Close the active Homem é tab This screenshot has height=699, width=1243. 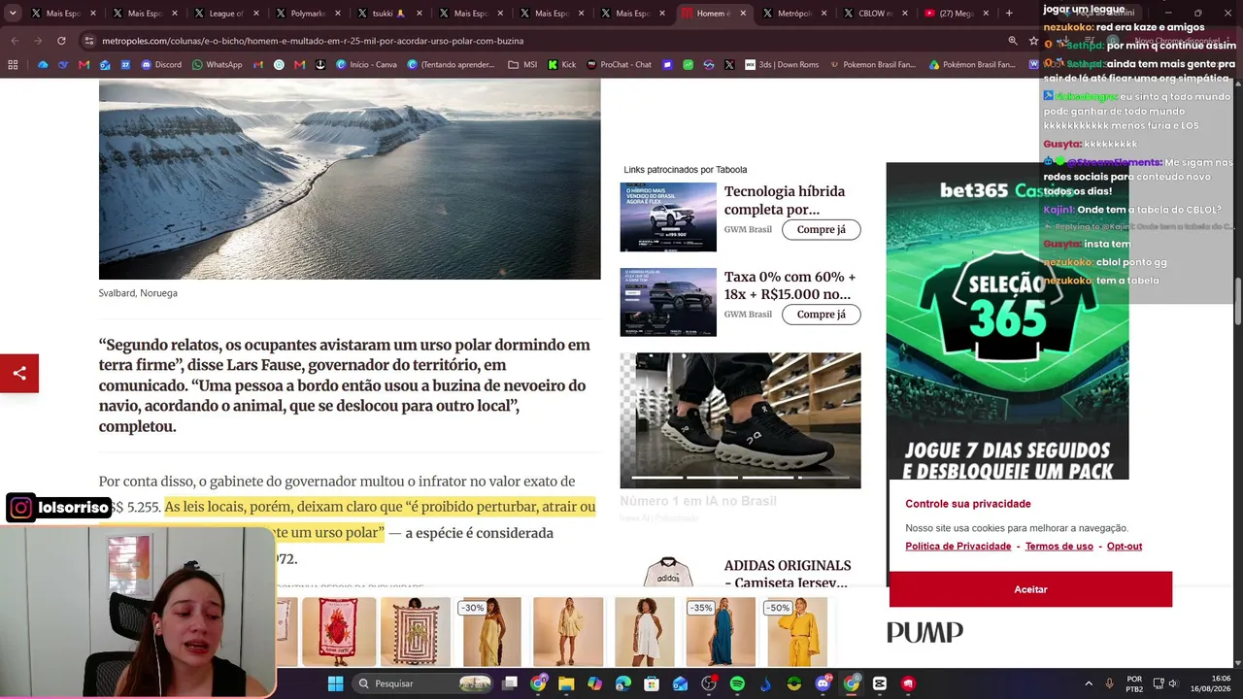pyautogui.click(x=743, y=14)
